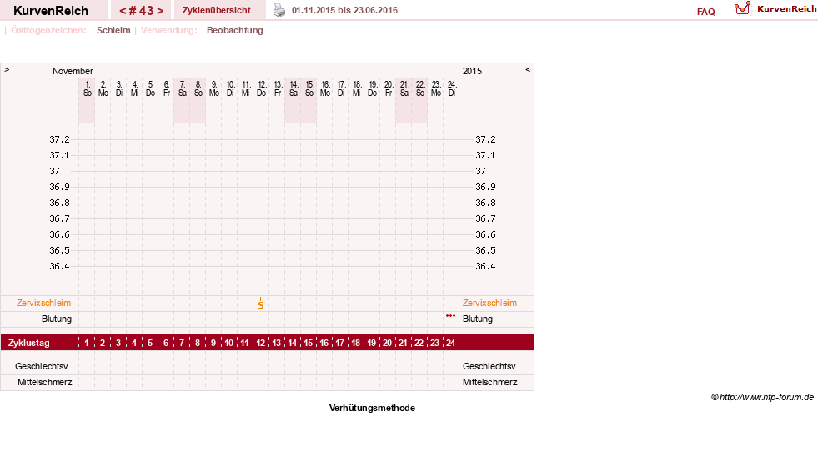
Task: Click the right 36.4 temperature axis value
Action: coord(485,266)
